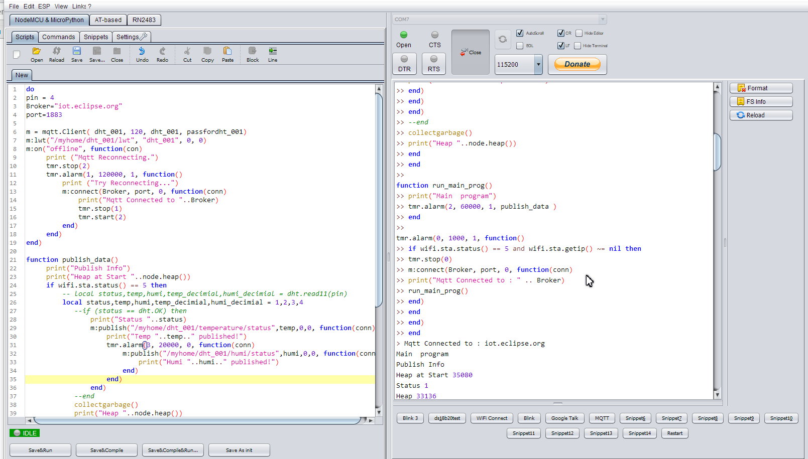
Task: Close the serial port connection
Action: (471, 52)
